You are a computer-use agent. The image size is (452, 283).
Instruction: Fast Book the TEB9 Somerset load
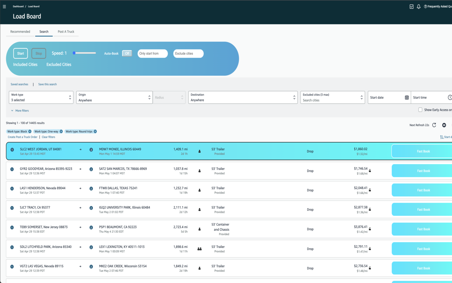[422, 229]
